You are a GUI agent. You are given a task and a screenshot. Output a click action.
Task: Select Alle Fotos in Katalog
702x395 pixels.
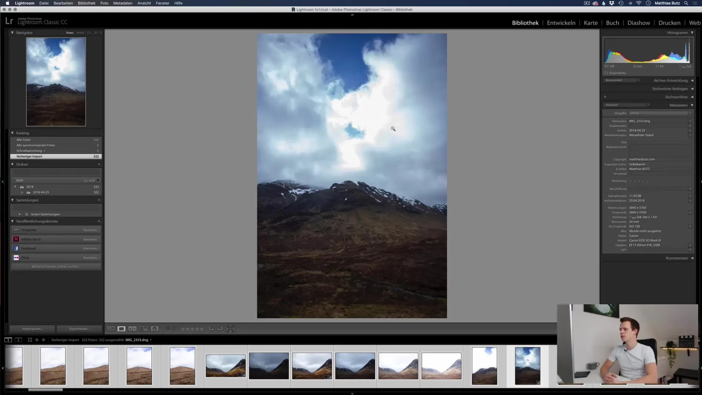point(56,140)
